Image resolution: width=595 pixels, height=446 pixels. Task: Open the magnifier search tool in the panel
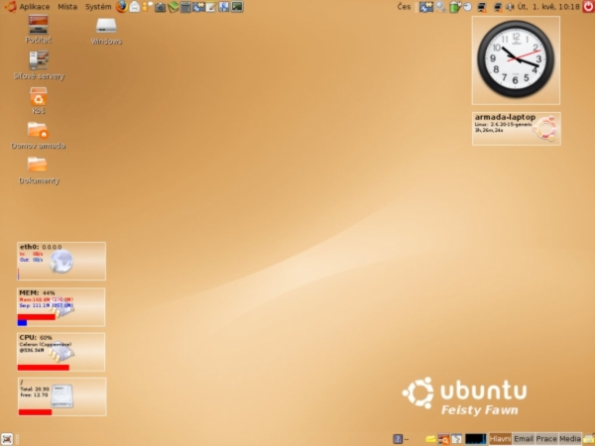441,7
